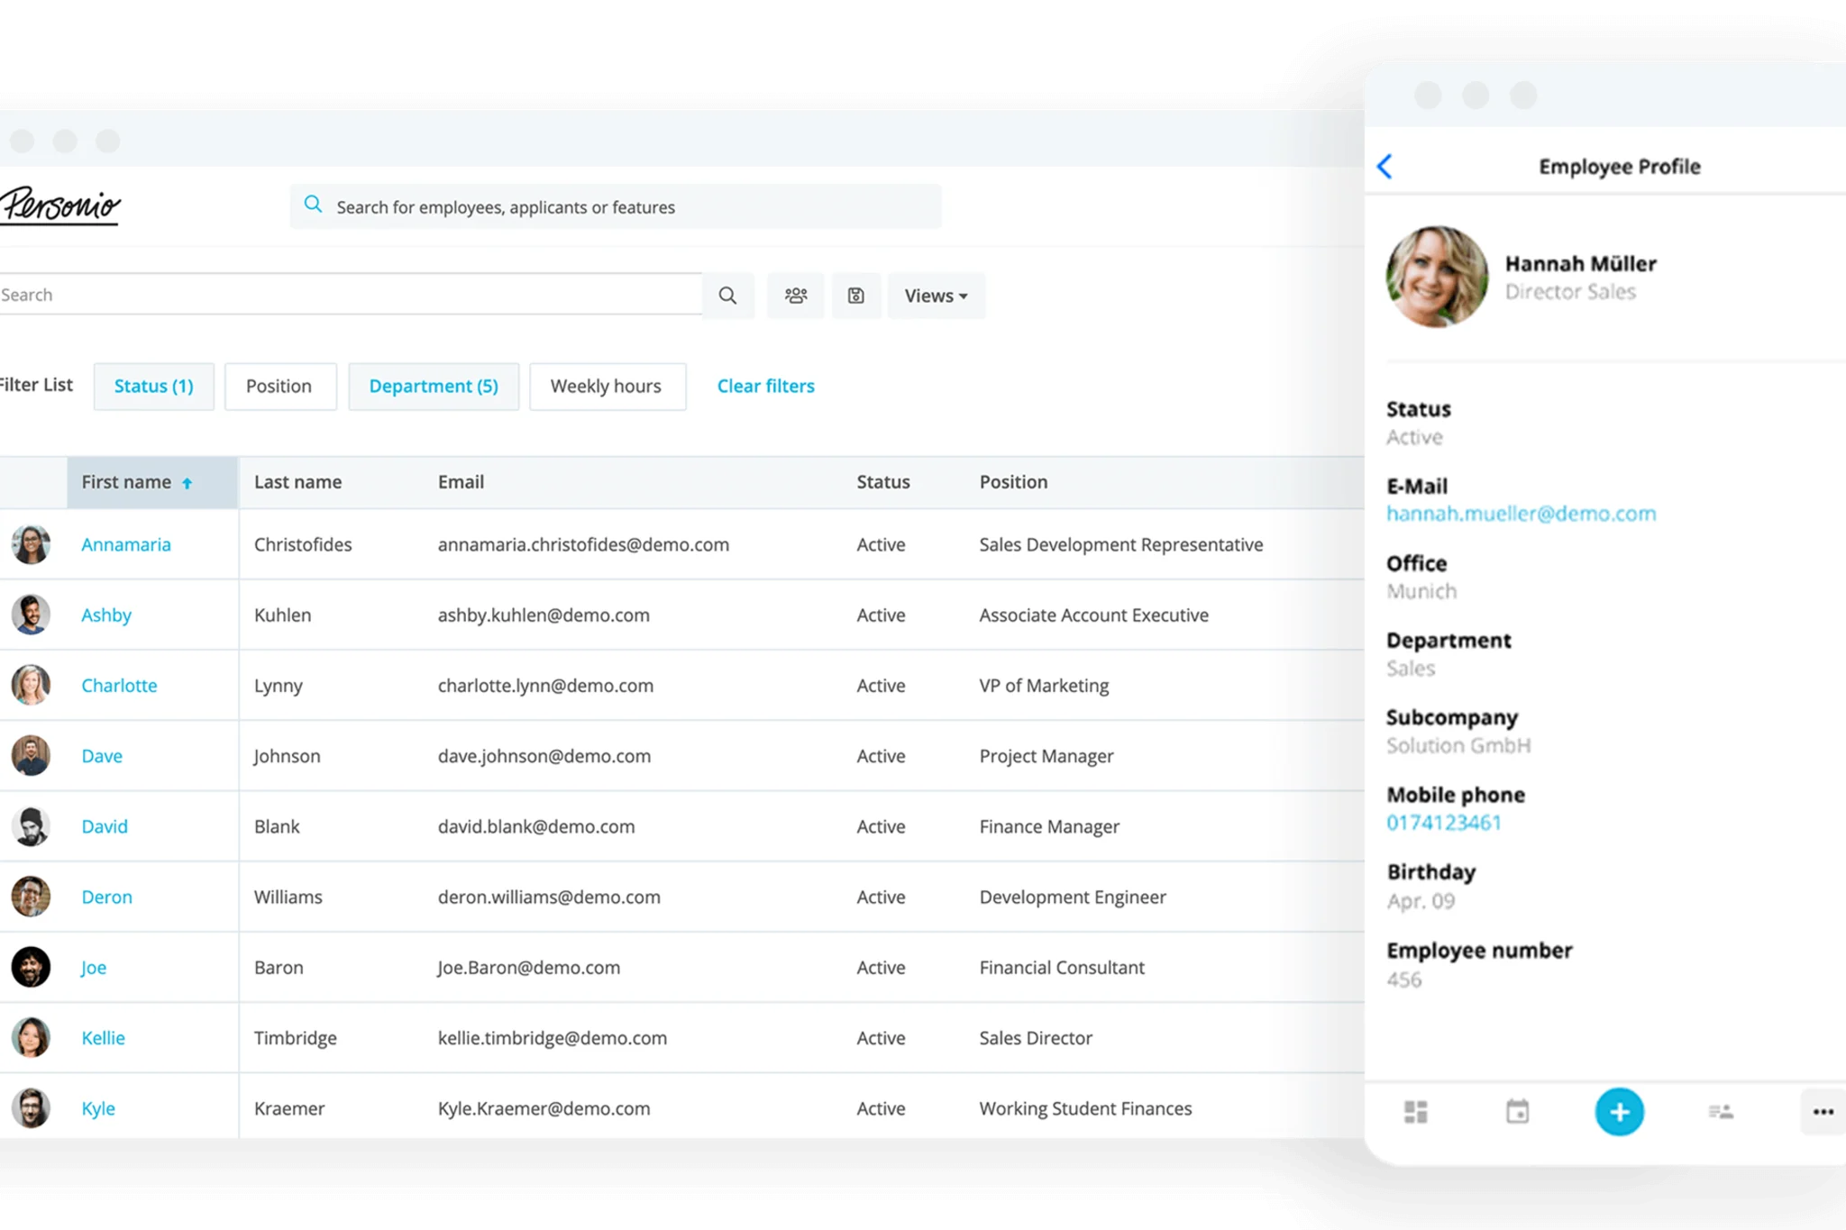
Task: Sort by Status column header
Action: tap(883, 482)
